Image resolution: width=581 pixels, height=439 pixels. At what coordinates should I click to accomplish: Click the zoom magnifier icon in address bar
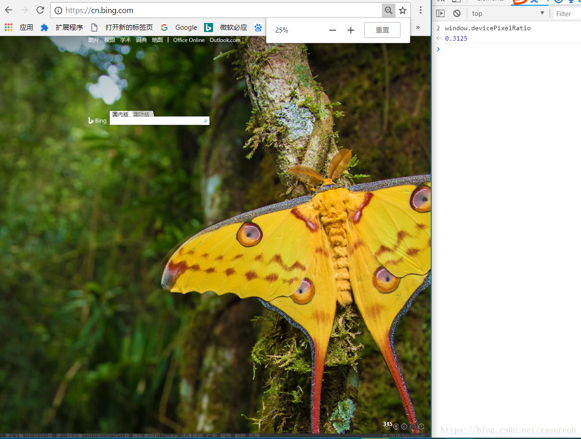pos(388,10)
